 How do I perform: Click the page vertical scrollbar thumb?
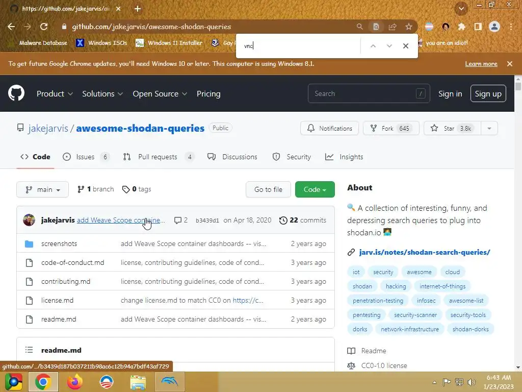[518, 87]
